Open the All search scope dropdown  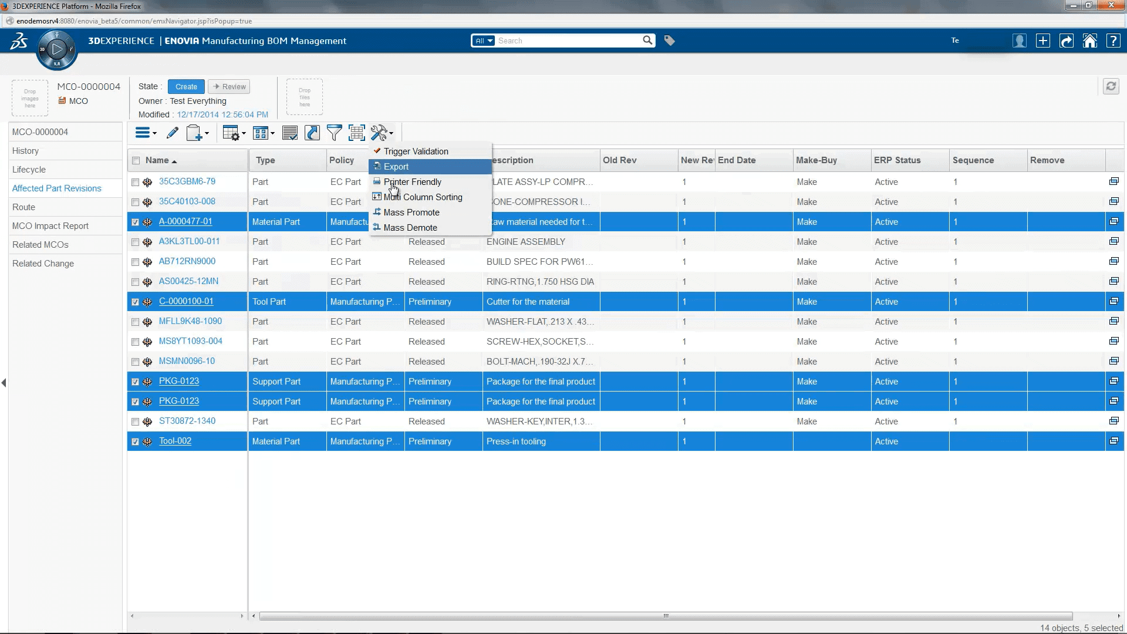(x=484, y=41)
